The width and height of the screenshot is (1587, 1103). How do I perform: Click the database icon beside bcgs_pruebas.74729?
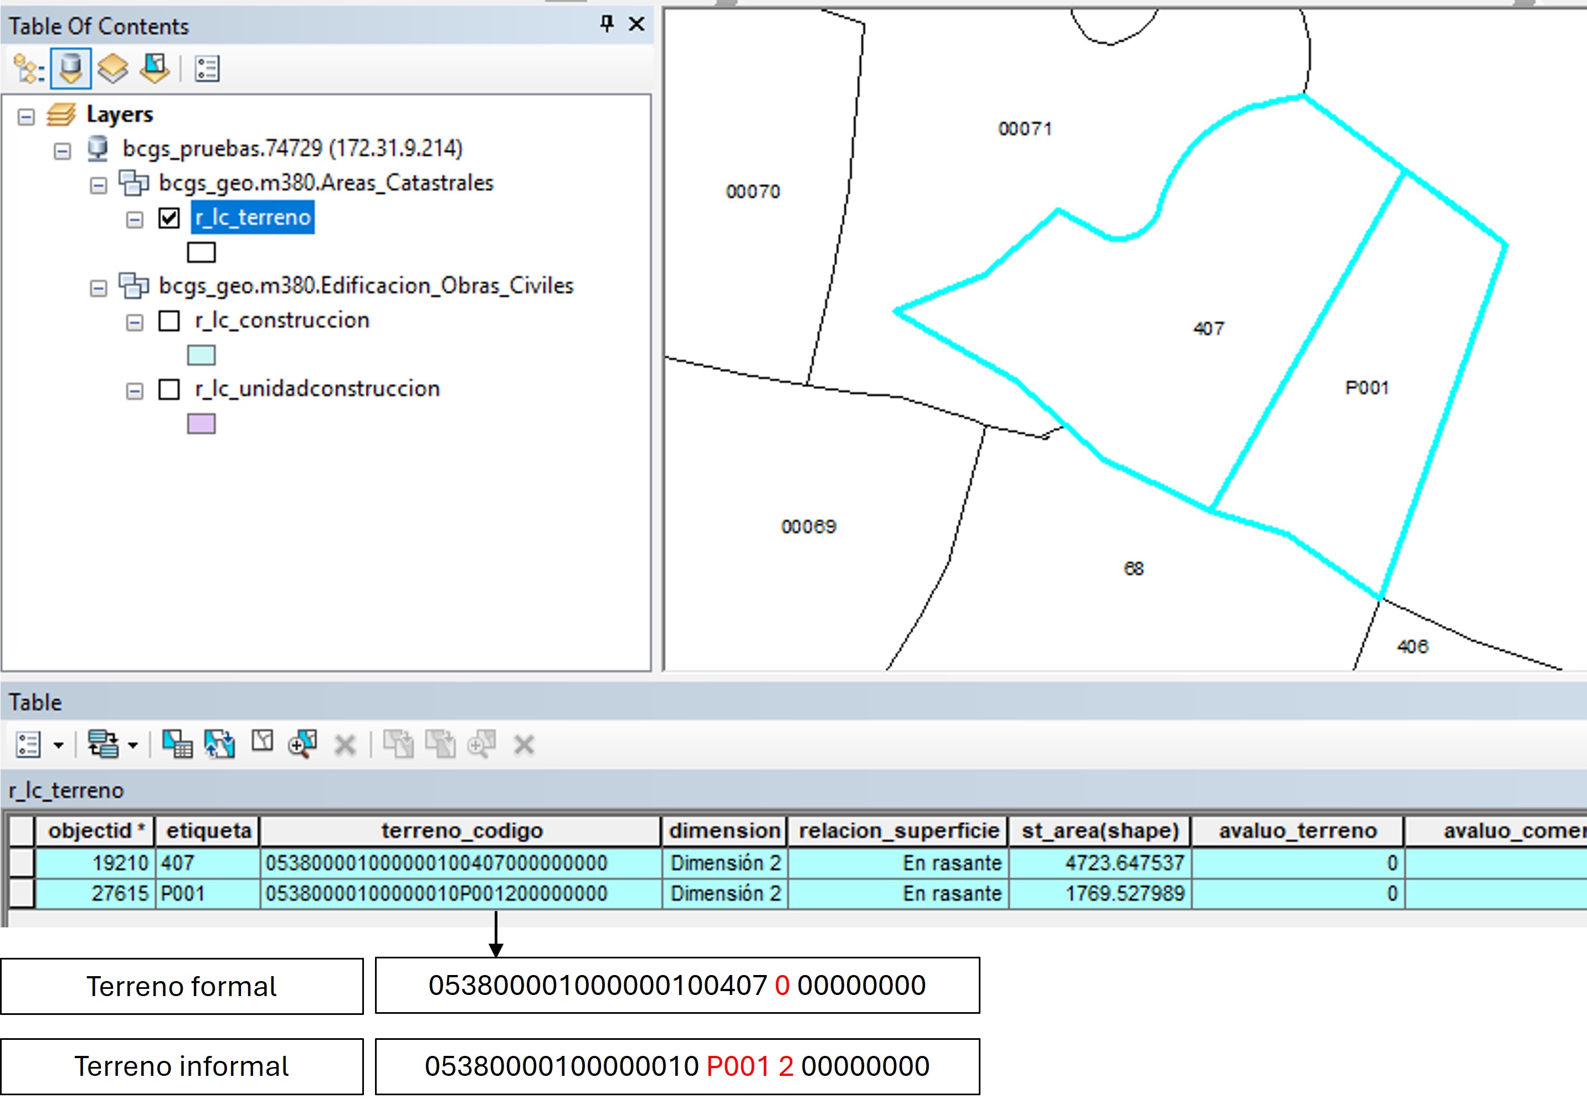tap(97, 148)
